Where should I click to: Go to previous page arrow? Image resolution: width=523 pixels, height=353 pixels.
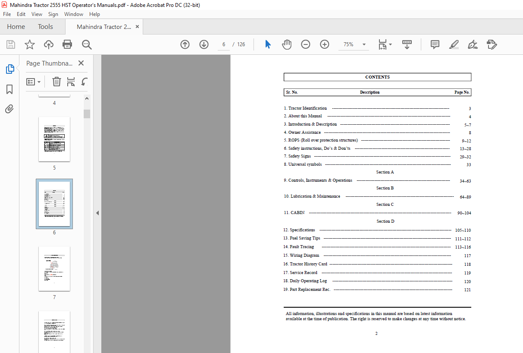[x=185, y=44]
